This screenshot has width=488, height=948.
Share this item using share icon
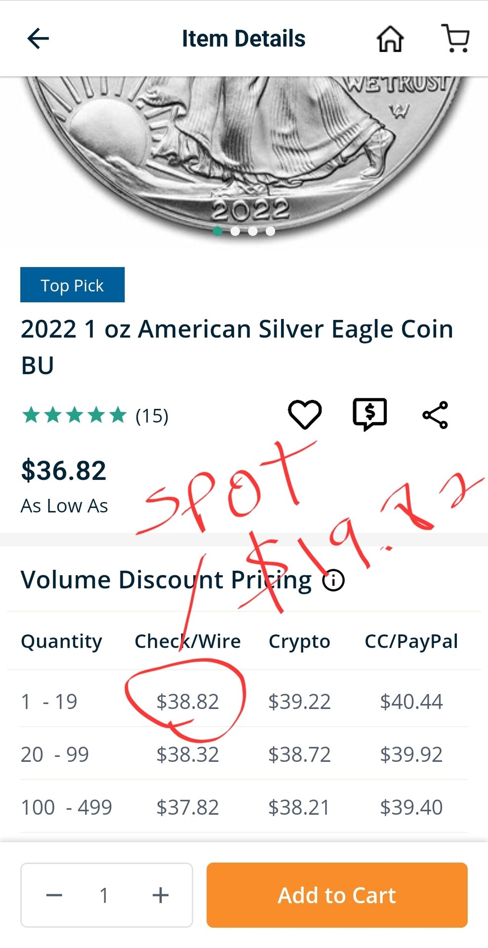(x=435, y=415)
